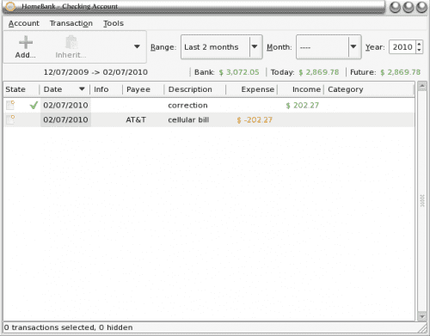Increase the Year value with up arrow
Screen dimensions: 430x336
click(419, 44)
